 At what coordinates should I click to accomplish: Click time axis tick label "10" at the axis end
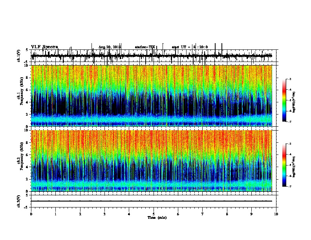coord(276,214)
